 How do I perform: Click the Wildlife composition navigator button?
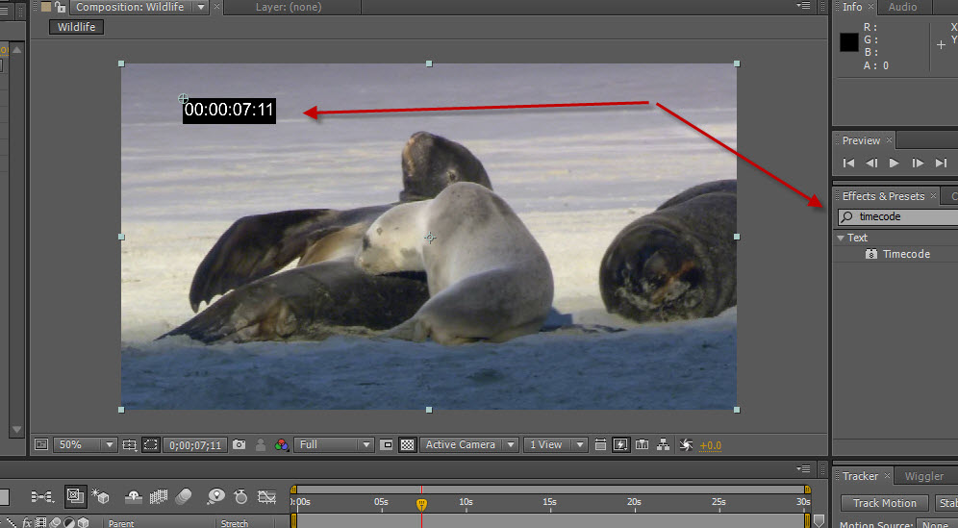pyautogui.click(x=76, y=27)
